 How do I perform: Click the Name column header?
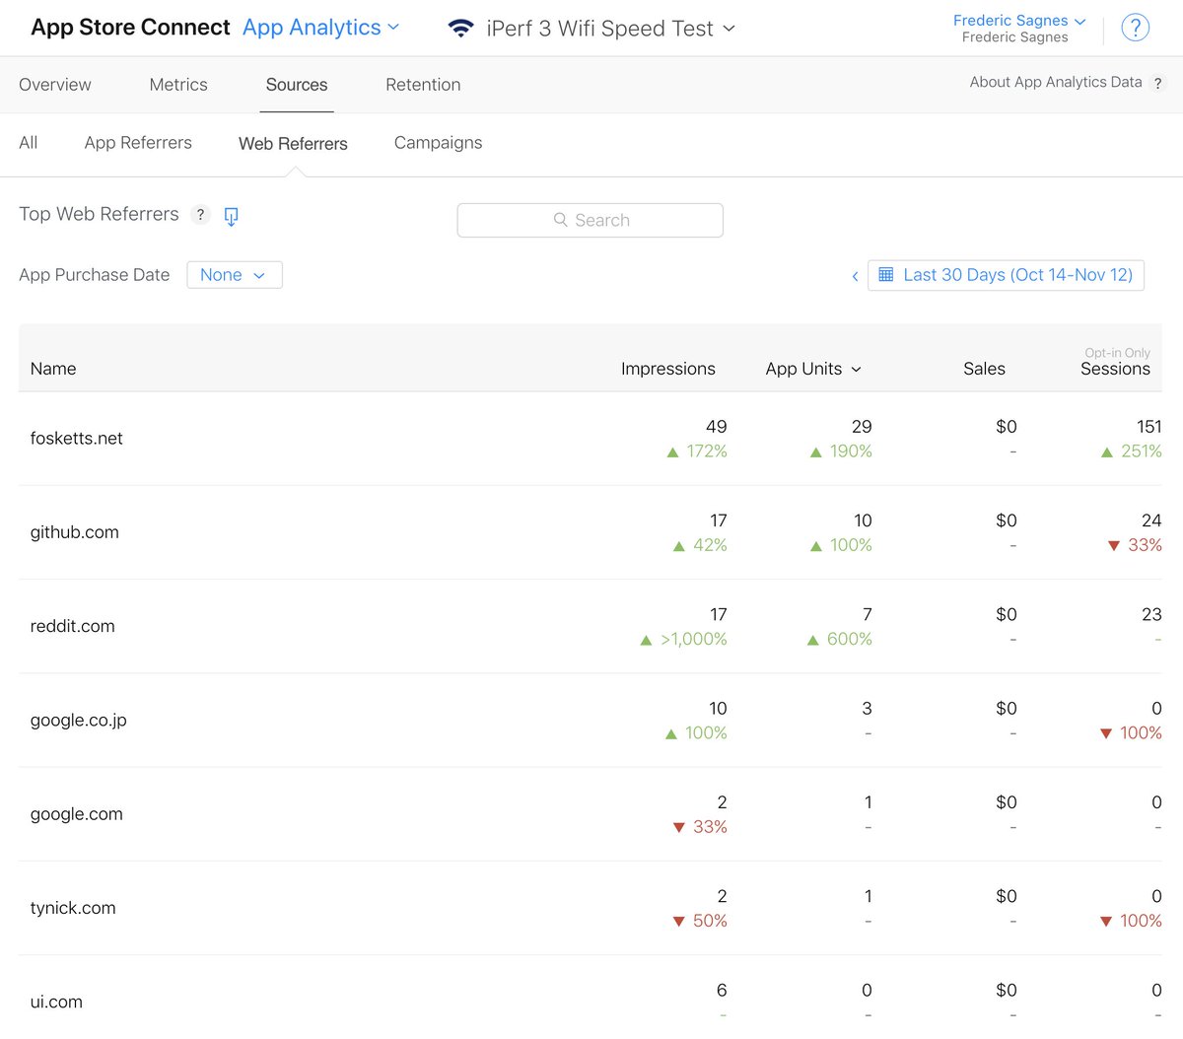pyautogui.click(x=53, y=369)
